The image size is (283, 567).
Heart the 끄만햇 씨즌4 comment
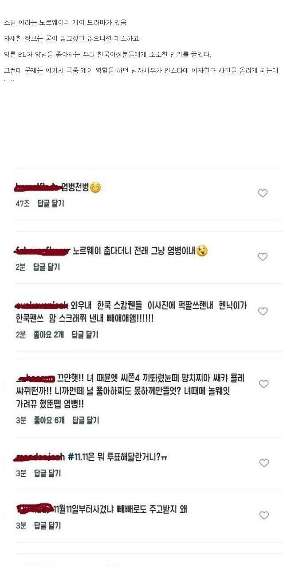(263, 384)
